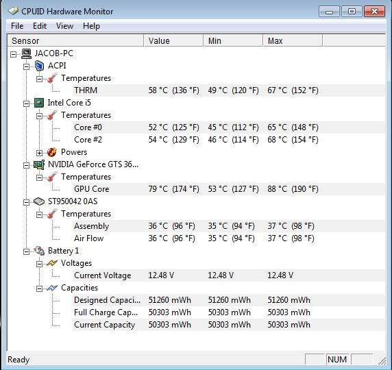Click the Ready status bar text
Screen dimensions: 392x370
point(19,360)
